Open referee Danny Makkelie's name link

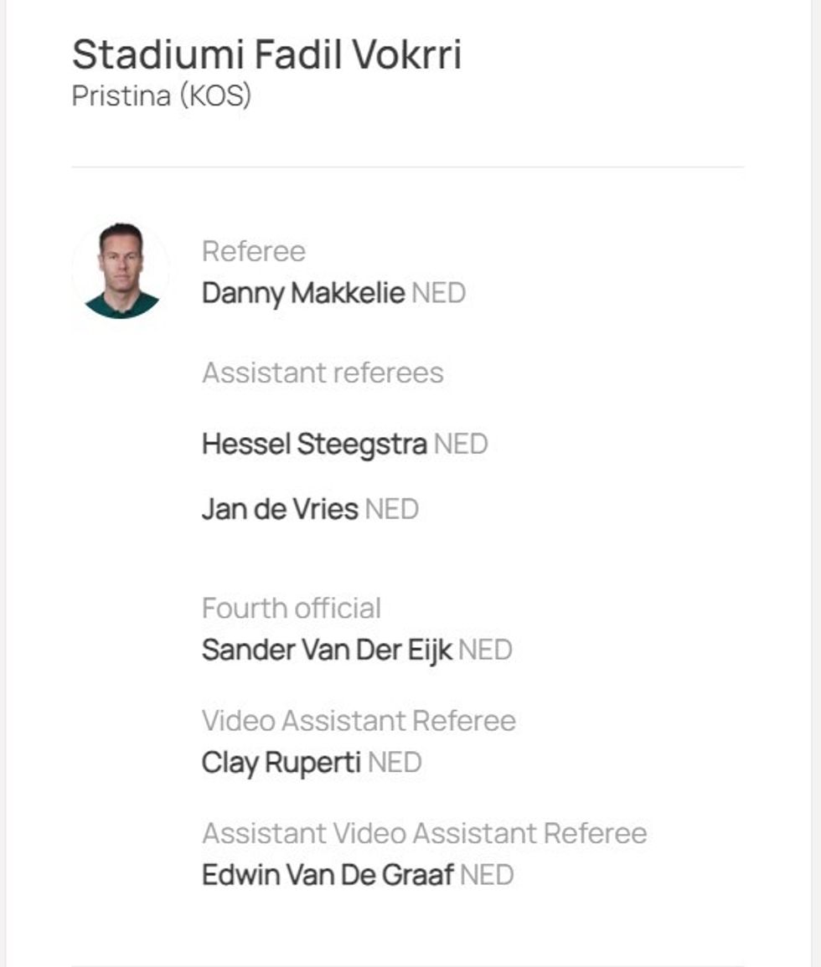pos(303,294)
